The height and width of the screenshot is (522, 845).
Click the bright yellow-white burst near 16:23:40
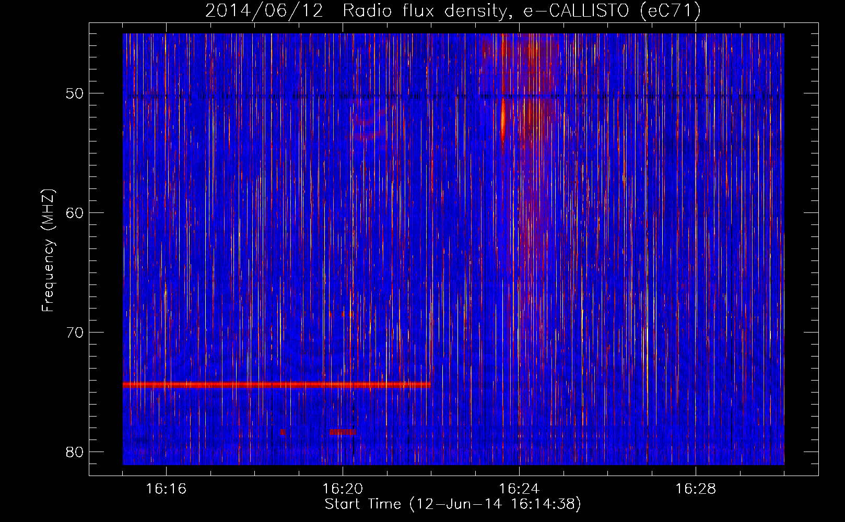pos(503,120)
